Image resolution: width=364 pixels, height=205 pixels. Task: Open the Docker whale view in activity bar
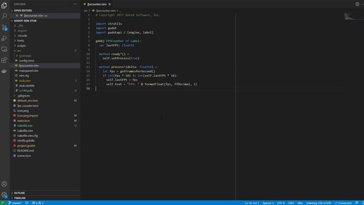click(4, 71)
